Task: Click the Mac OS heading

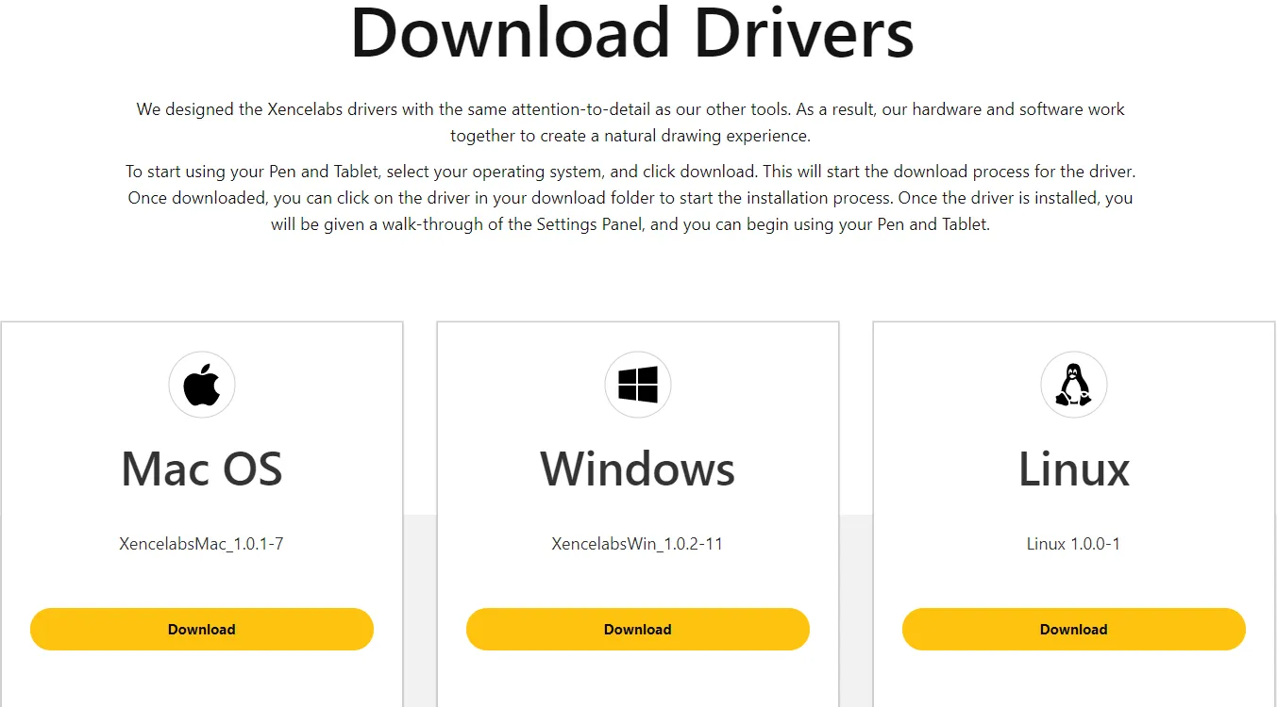Action: [x=202, y=469]
